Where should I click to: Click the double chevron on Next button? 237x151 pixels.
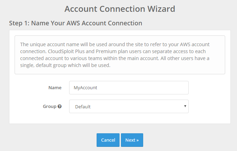[x=137, y=140]
